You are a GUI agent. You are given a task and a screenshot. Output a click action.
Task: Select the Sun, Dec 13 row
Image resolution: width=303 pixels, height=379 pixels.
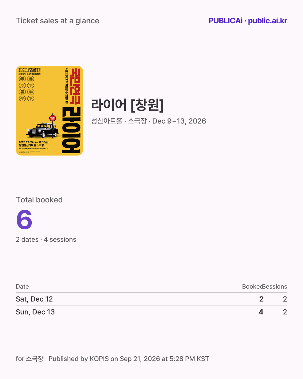(x=151, y=312)
